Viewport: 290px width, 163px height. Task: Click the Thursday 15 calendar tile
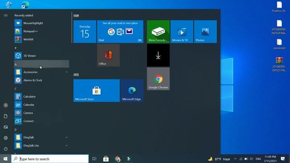[85, 32]
